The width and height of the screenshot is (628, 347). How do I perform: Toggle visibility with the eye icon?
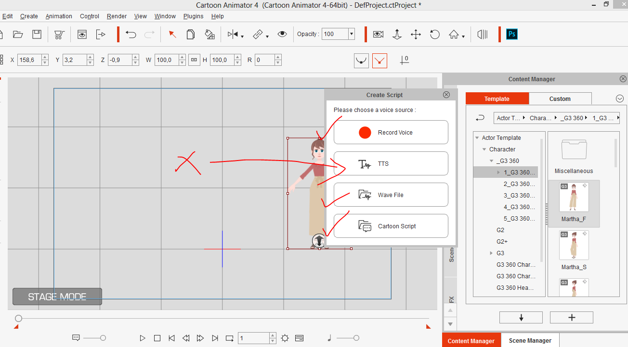pos(282,34)
